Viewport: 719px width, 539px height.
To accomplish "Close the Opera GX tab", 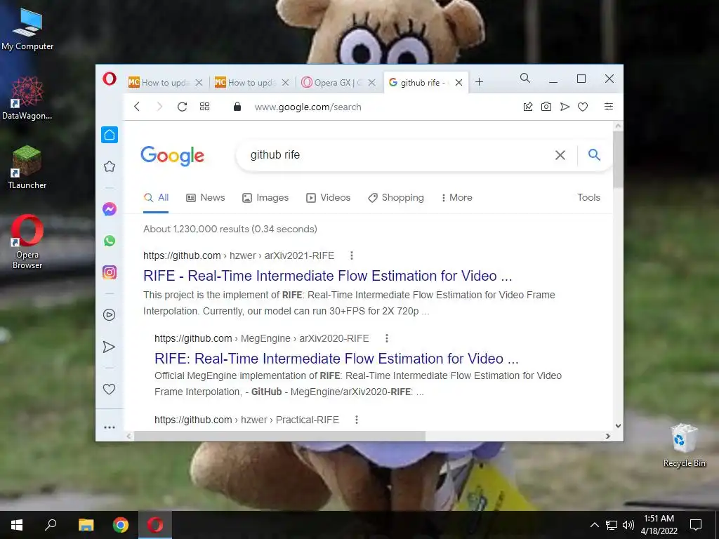I will click(372, 83).
